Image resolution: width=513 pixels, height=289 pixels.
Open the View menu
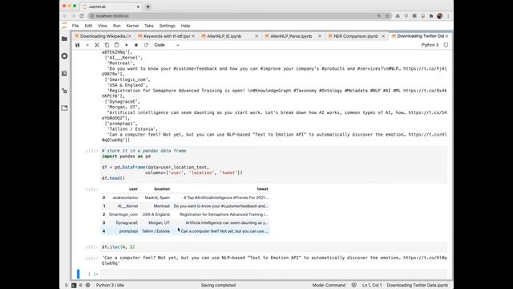(x=103, y=26)
